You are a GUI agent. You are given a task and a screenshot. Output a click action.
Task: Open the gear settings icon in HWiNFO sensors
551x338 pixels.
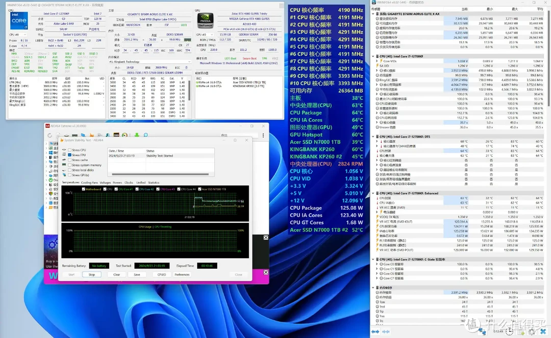532,331
